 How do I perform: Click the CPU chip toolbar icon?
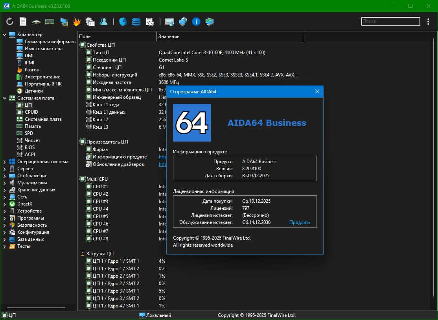tap(36, 22)
